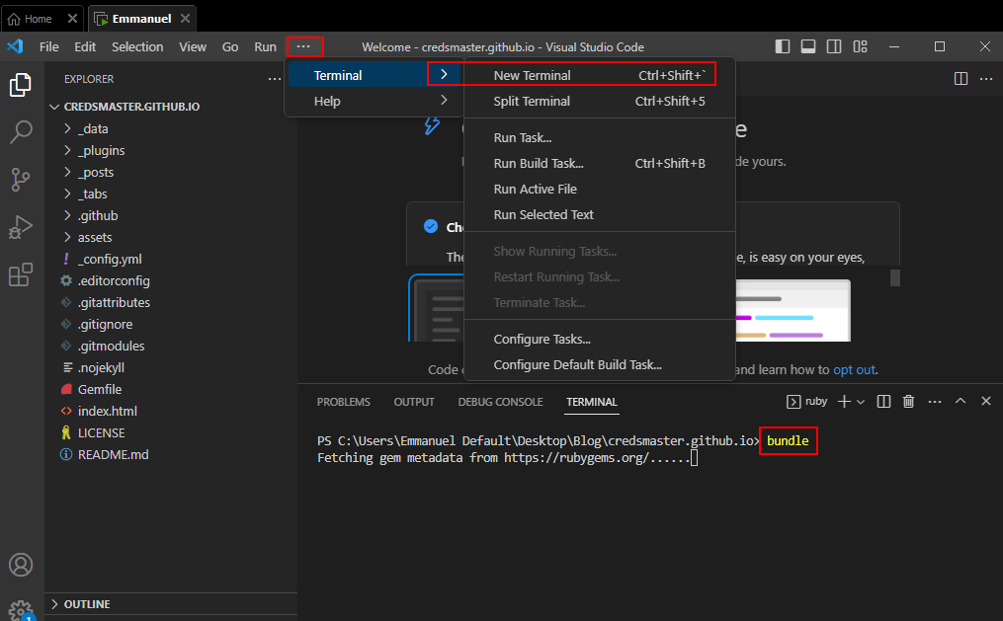Click the Welcome page scrollbar thumb
The image size is (1003, 621).
(895, 277)
